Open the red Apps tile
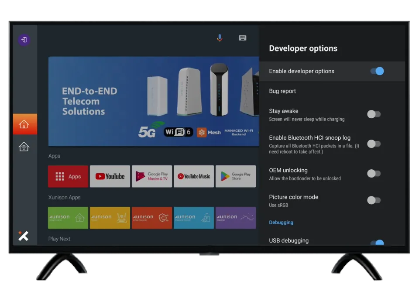This screenshot has height=305, width=419. (x=68, y=176)
